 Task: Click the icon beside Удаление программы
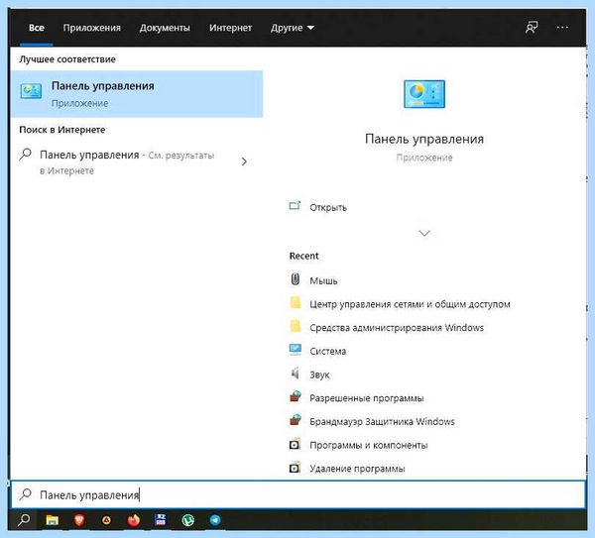[x=295, y=468]
